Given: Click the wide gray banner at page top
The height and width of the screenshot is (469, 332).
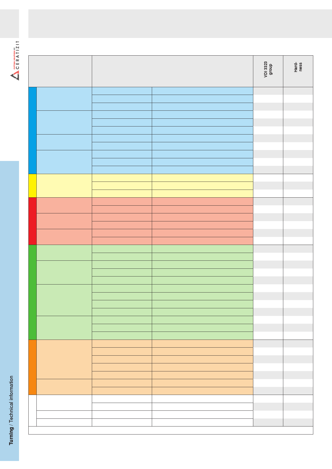Looking at the screenshot, I should (180, 24).
